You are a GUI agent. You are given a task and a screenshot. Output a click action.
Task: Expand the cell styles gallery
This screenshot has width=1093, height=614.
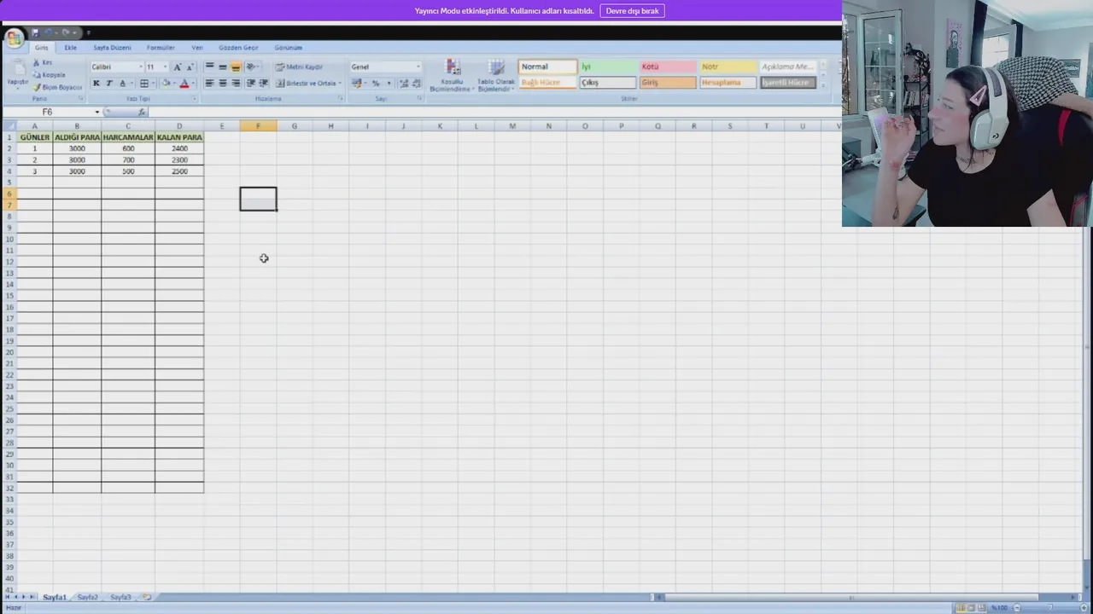pos(823,85)
